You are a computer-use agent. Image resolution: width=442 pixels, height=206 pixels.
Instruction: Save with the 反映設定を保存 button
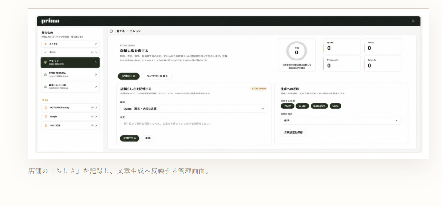pos(293,132)
